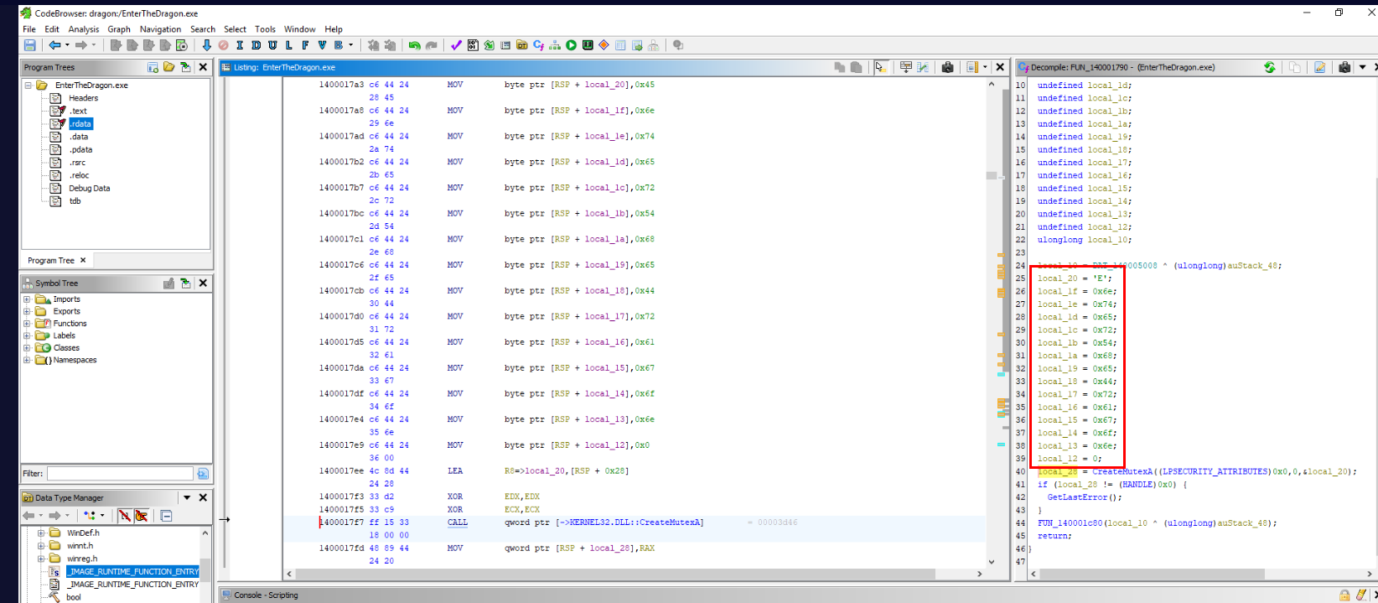Click CreateMutexA call in Decompile view

1122,471
